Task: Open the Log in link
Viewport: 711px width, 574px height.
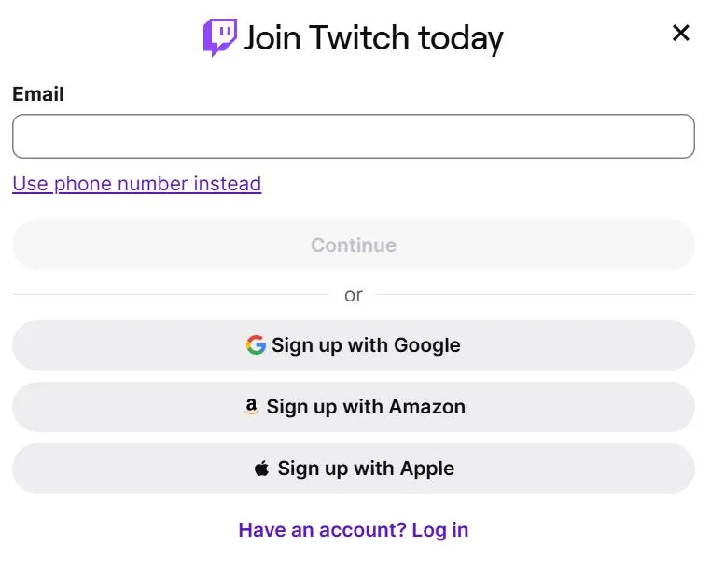Action: [x=439, y=530]
